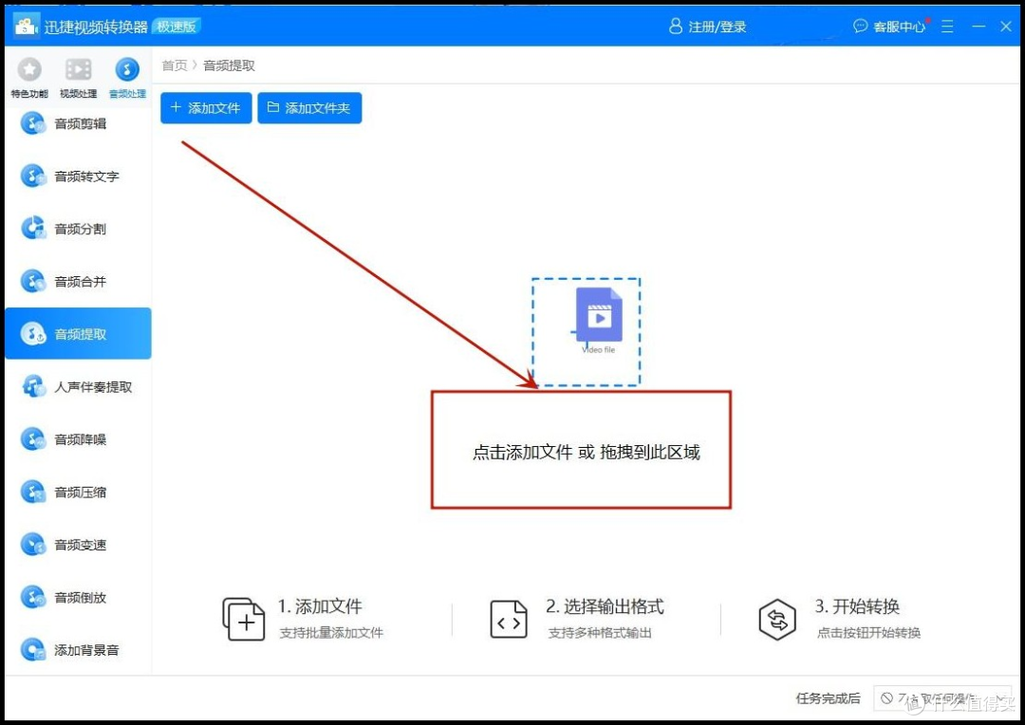Click the 1. 添加文件 step title
The image size is (1025, 725).
[x=320, y=606]
